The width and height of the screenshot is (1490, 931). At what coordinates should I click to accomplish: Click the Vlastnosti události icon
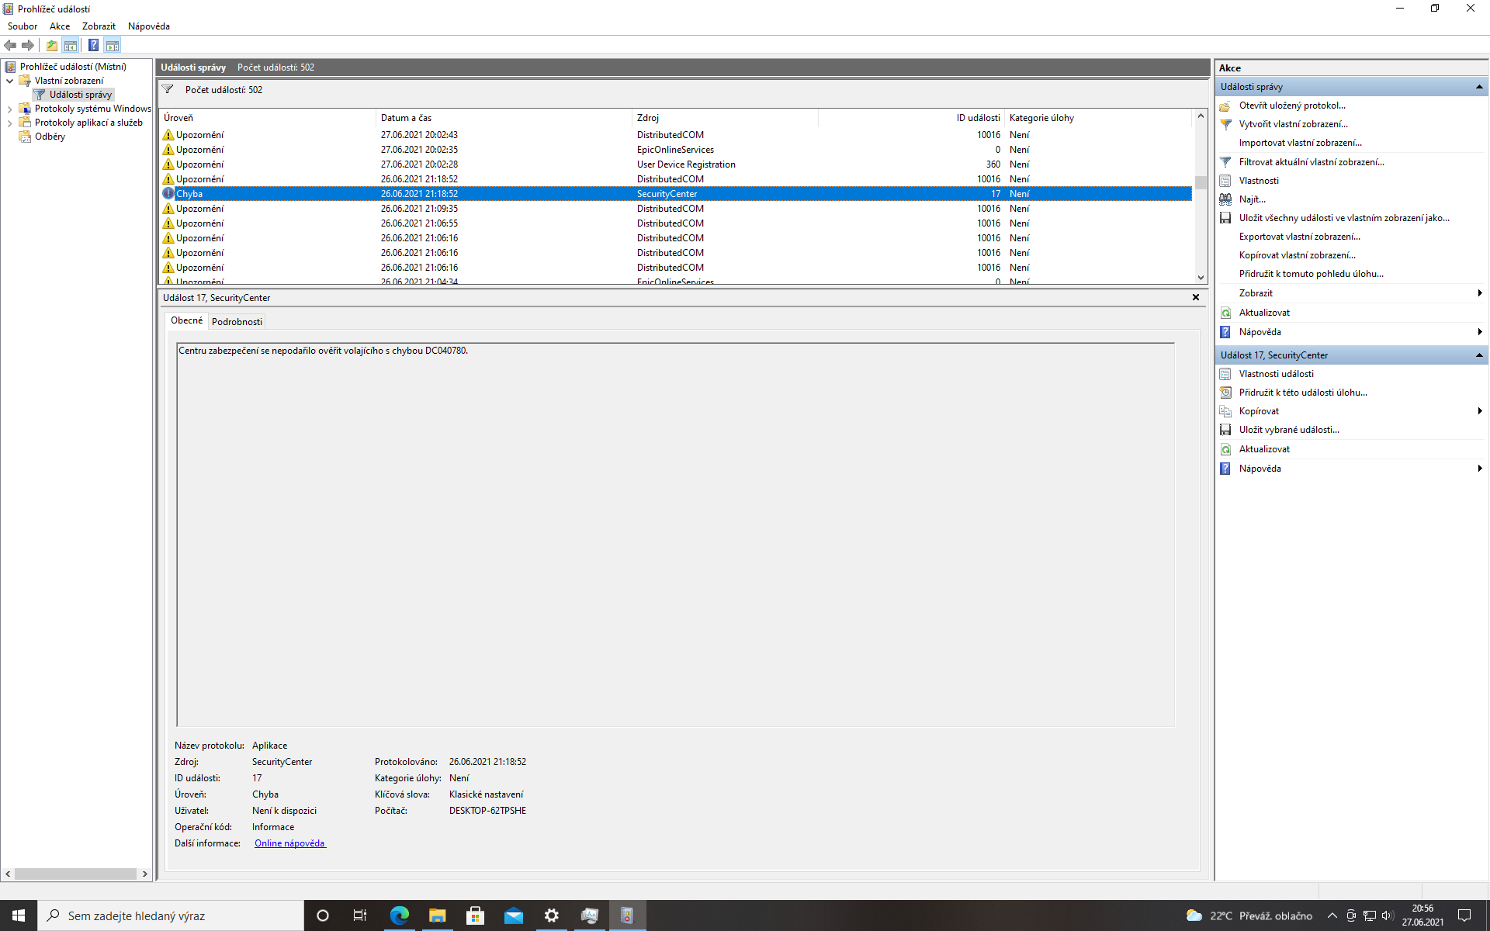coord(1225,374)
